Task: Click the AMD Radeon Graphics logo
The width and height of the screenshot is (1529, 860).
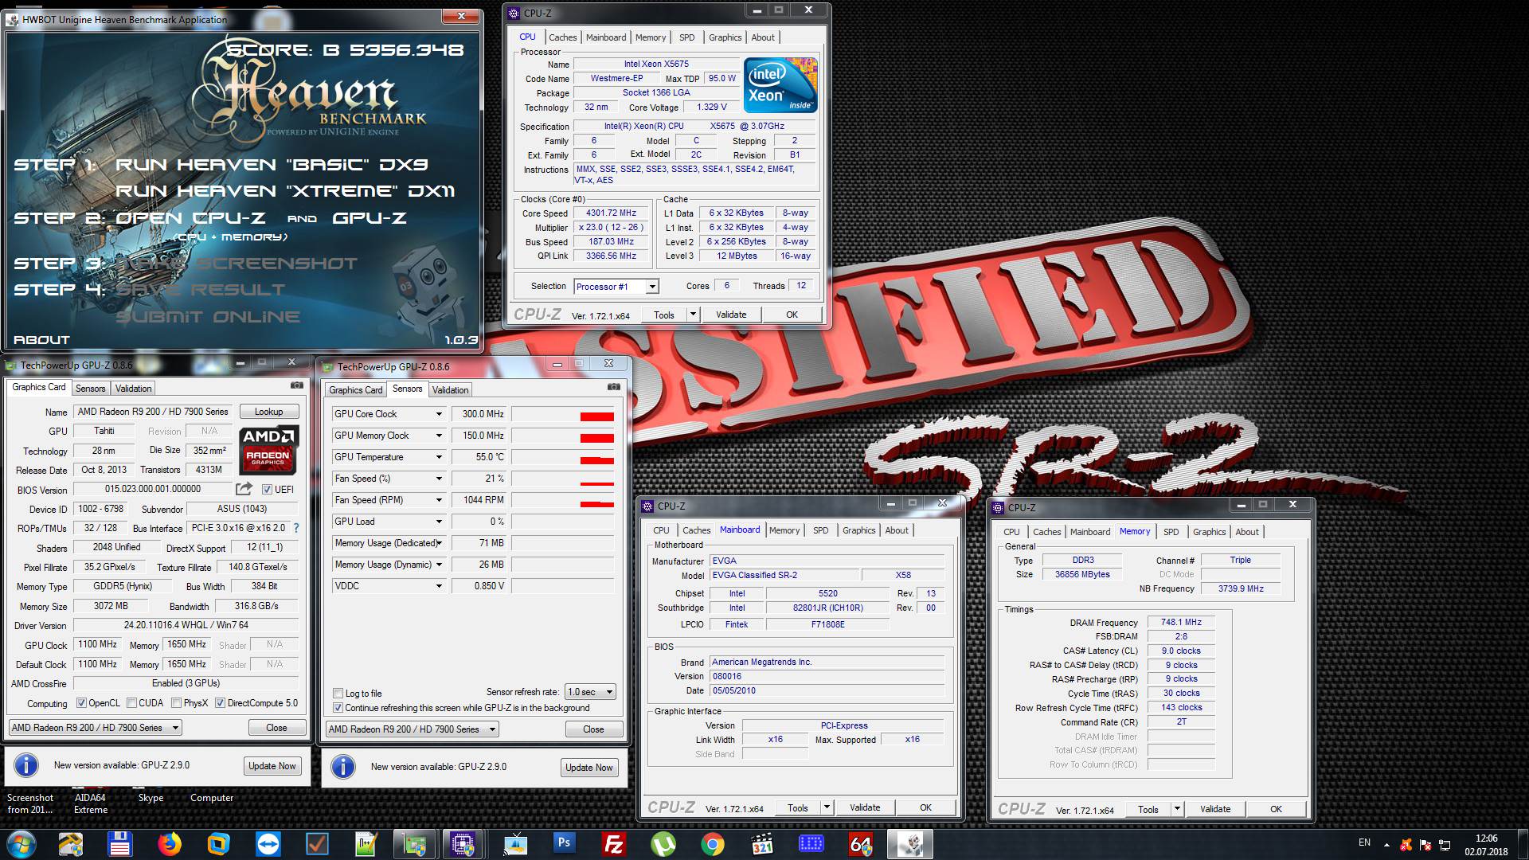Action: point(269,449)
